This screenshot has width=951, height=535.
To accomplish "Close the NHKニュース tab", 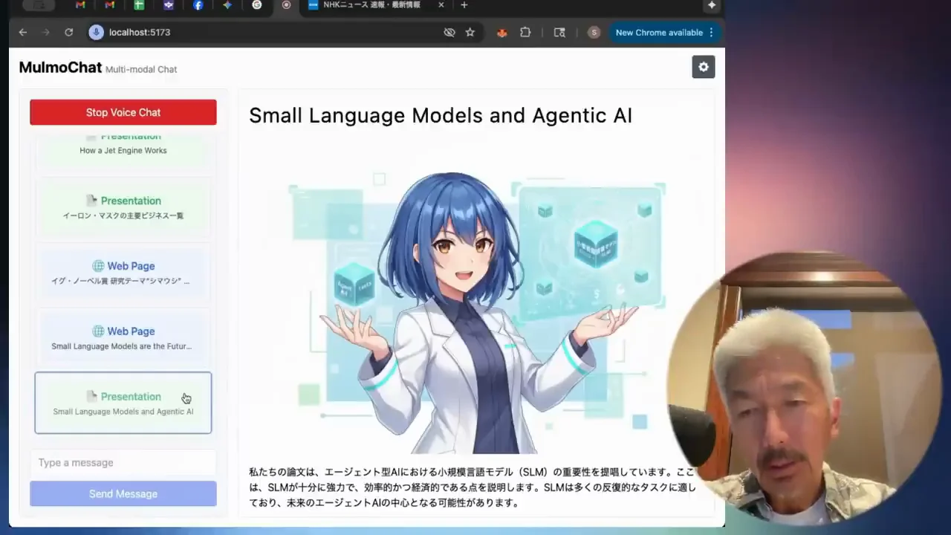I will (441, 5).
